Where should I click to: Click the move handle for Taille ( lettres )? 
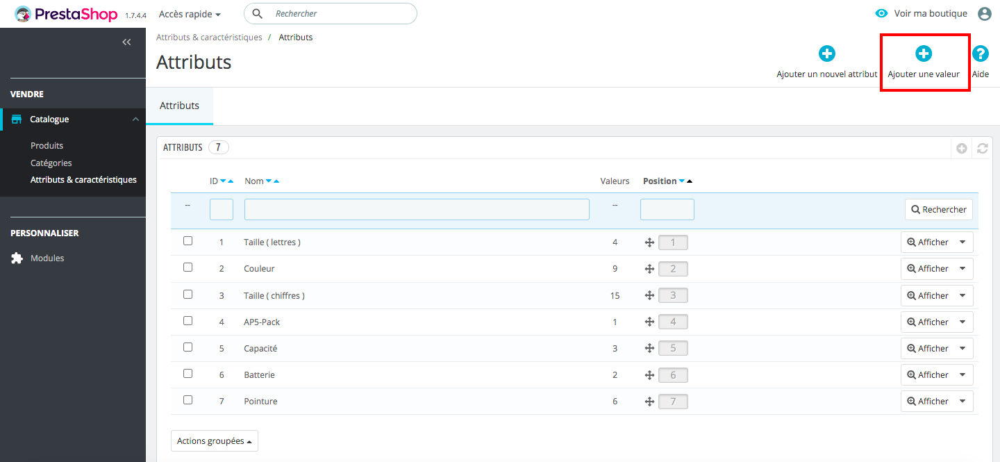pyautogui.click(x=650, y=242)
